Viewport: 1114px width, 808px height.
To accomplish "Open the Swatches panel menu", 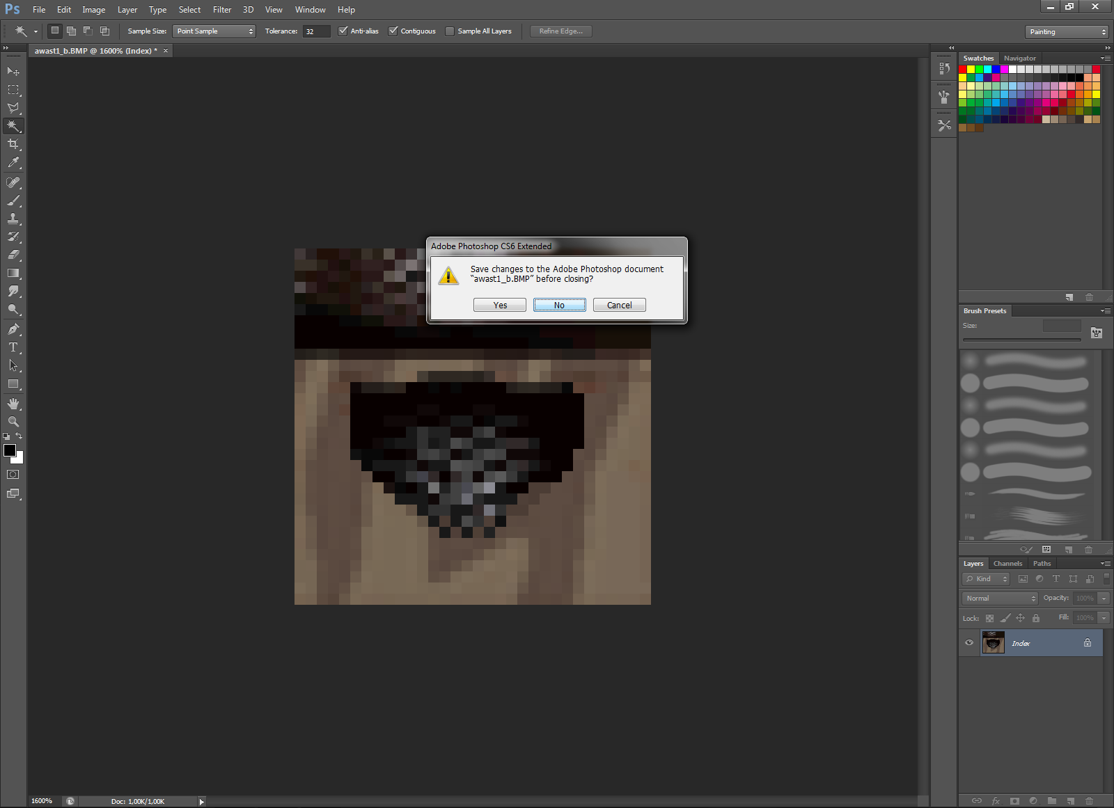I will click(1106, 58).
